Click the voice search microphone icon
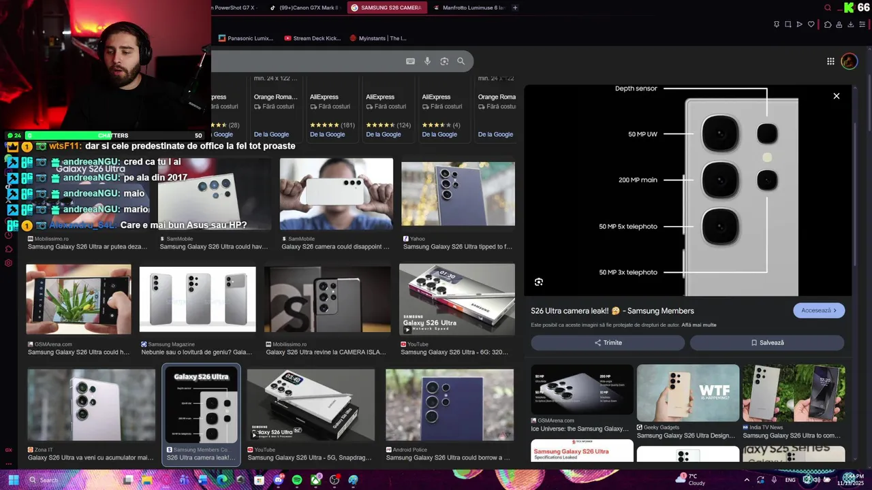The height and width of the screenshot is (490, 872). [427, 61]
